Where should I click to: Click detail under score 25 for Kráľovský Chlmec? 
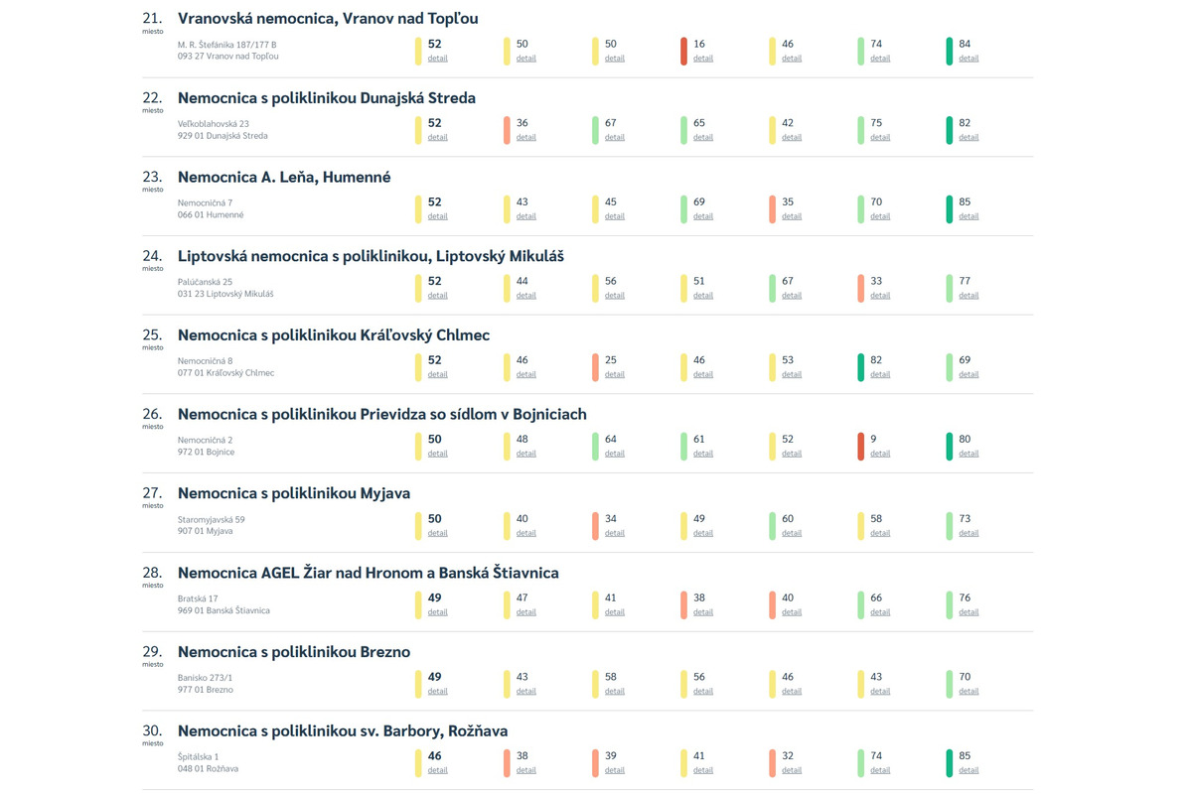coord(614,375)
